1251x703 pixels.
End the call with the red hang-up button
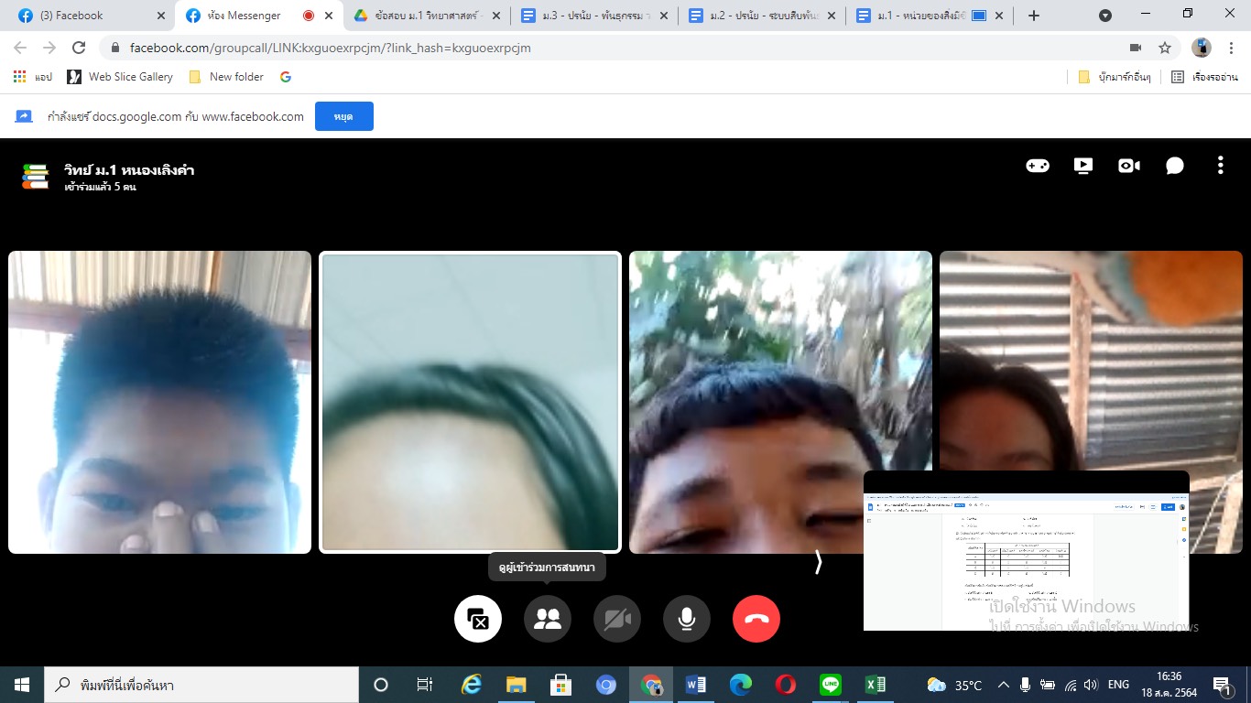[x=756, y=619]
